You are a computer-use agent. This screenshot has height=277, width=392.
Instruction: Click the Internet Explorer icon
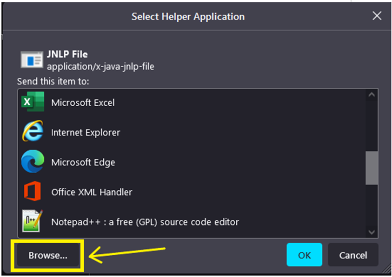[x=33, y=132]
